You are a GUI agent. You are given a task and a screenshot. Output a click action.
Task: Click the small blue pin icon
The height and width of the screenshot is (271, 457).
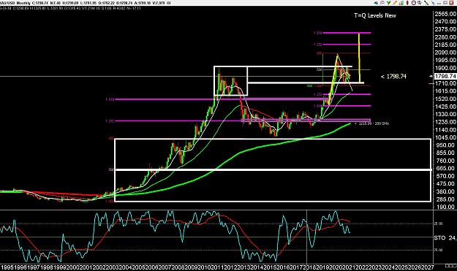[x=433, y=3]
